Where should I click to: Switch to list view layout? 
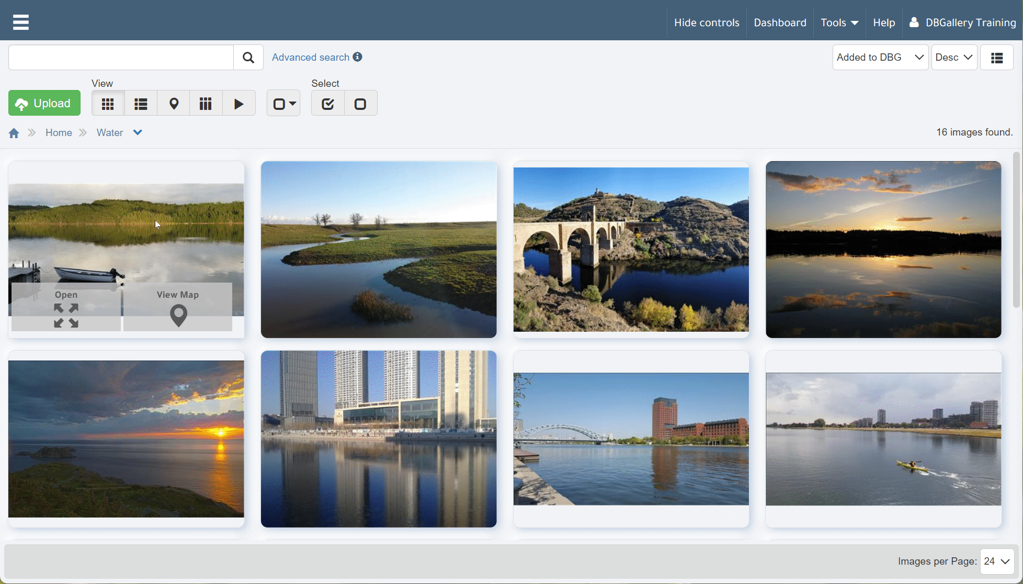(x=141, y=103)
